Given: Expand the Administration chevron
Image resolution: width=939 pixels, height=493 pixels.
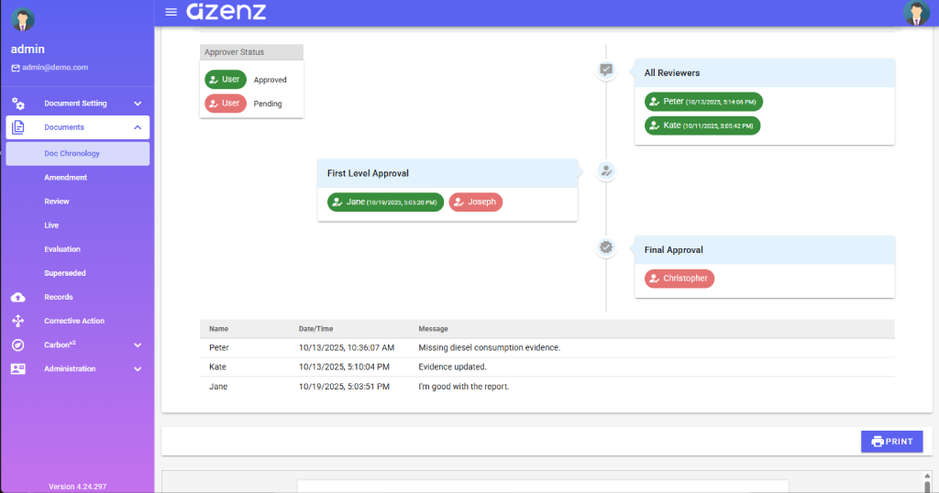Looking at the screenshot, I should tap(138, 368).
